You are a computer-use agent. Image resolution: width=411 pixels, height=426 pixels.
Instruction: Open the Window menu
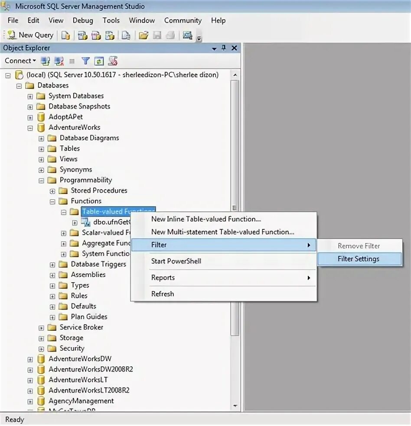tap(142, 21)
